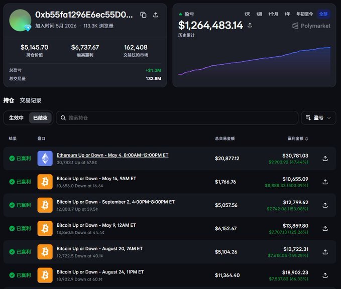Screen dimensions: 341x289
Task: Click the share icon on the Bitcoin May 9 row
Action: tap(325, 228)
